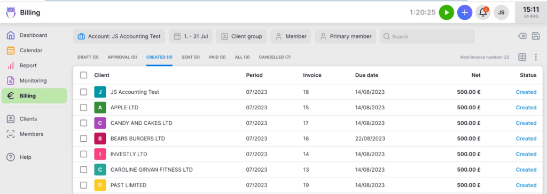Click Created status for JS Accounting Test
The image size is (547, 194).
click(x=526, y=92)
